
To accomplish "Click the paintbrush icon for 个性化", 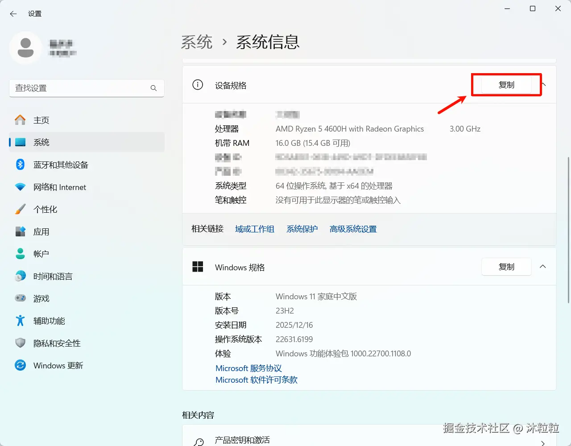I will [x=20, y=209].
